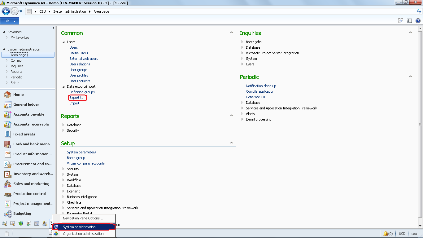Open the Home module
423x238 pixels.
coord(28,95)
